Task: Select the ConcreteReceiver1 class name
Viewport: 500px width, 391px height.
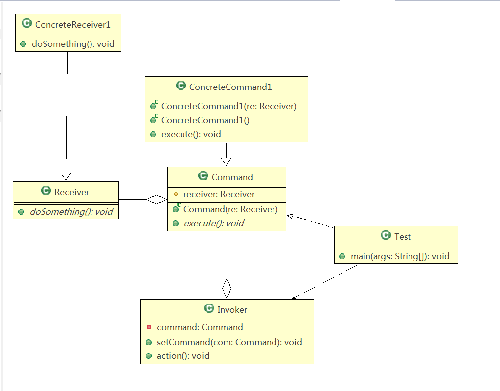Action: click(73, 25)
